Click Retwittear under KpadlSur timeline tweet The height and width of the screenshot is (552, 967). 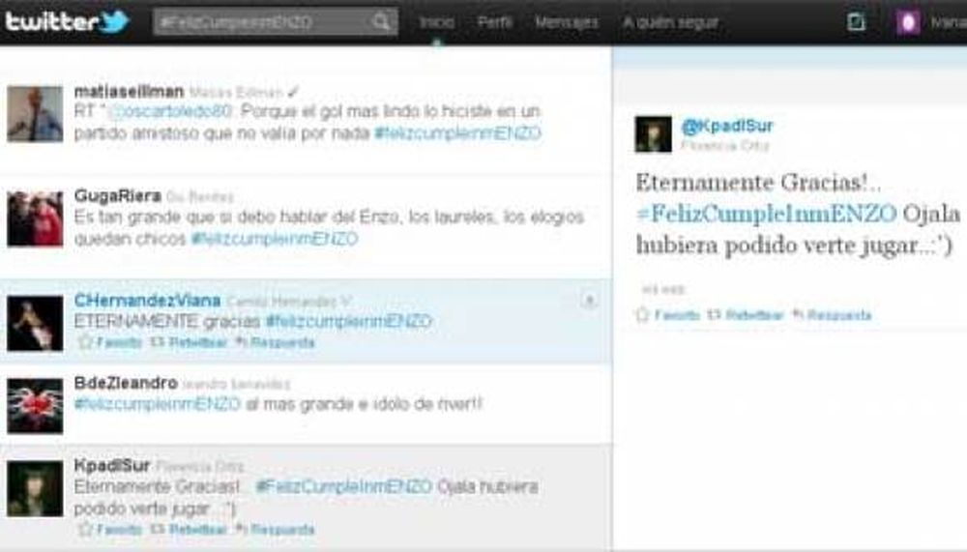(190, 529)
